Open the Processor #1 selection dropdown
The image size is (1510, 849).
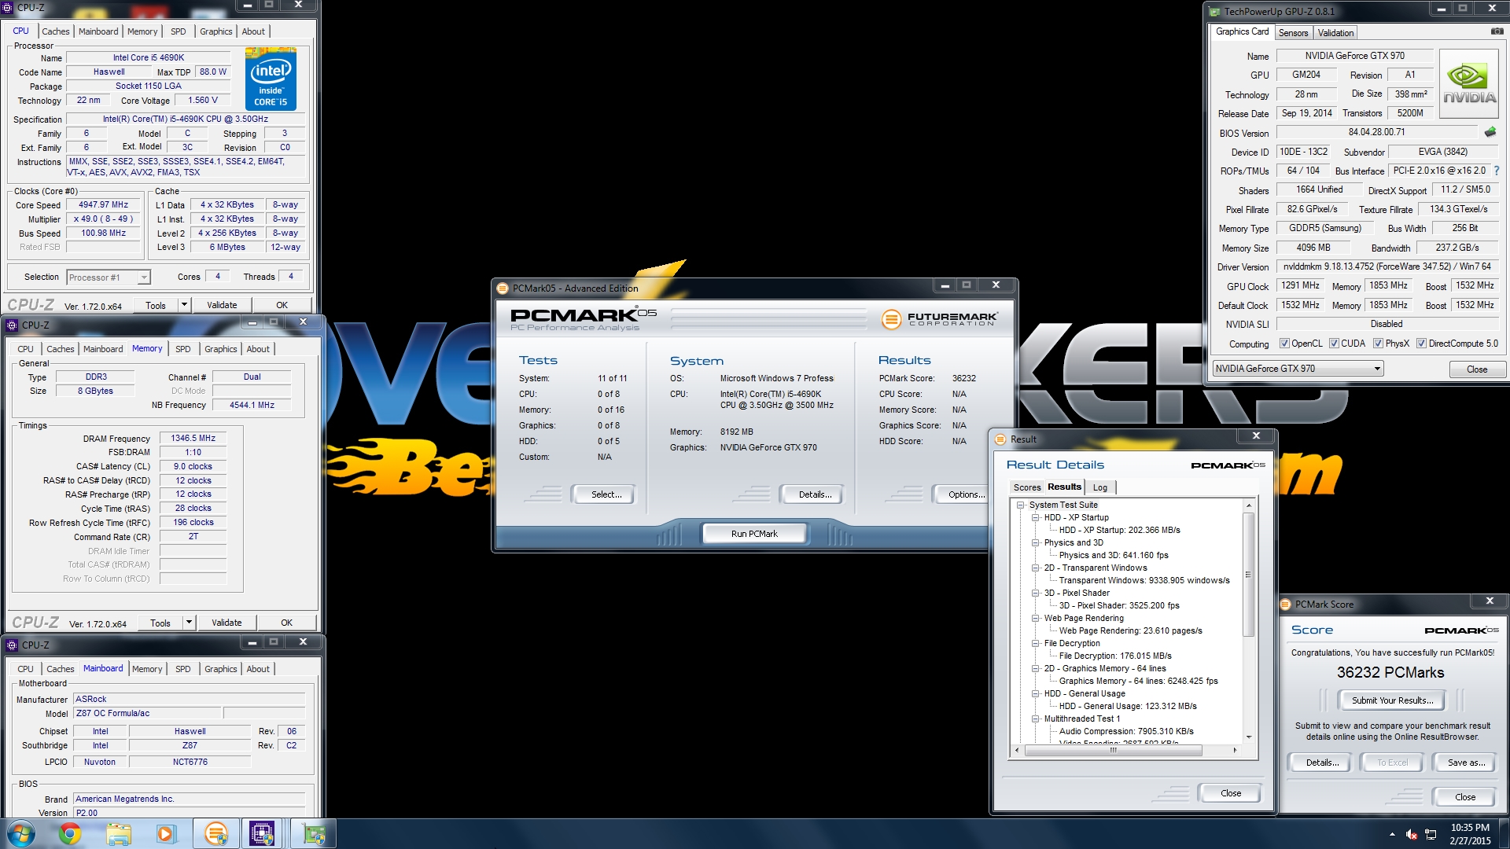(x=109, y=277)
